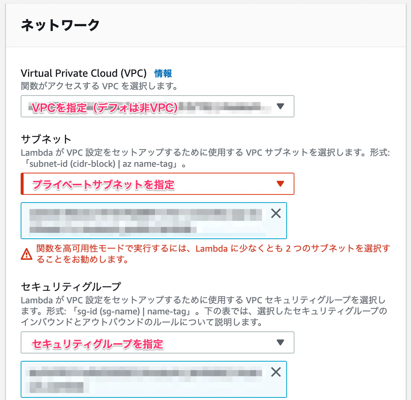This screenshot has width=411, height=400.
Task: Remove the selected security group with X
Action: (x=276, y=372)
